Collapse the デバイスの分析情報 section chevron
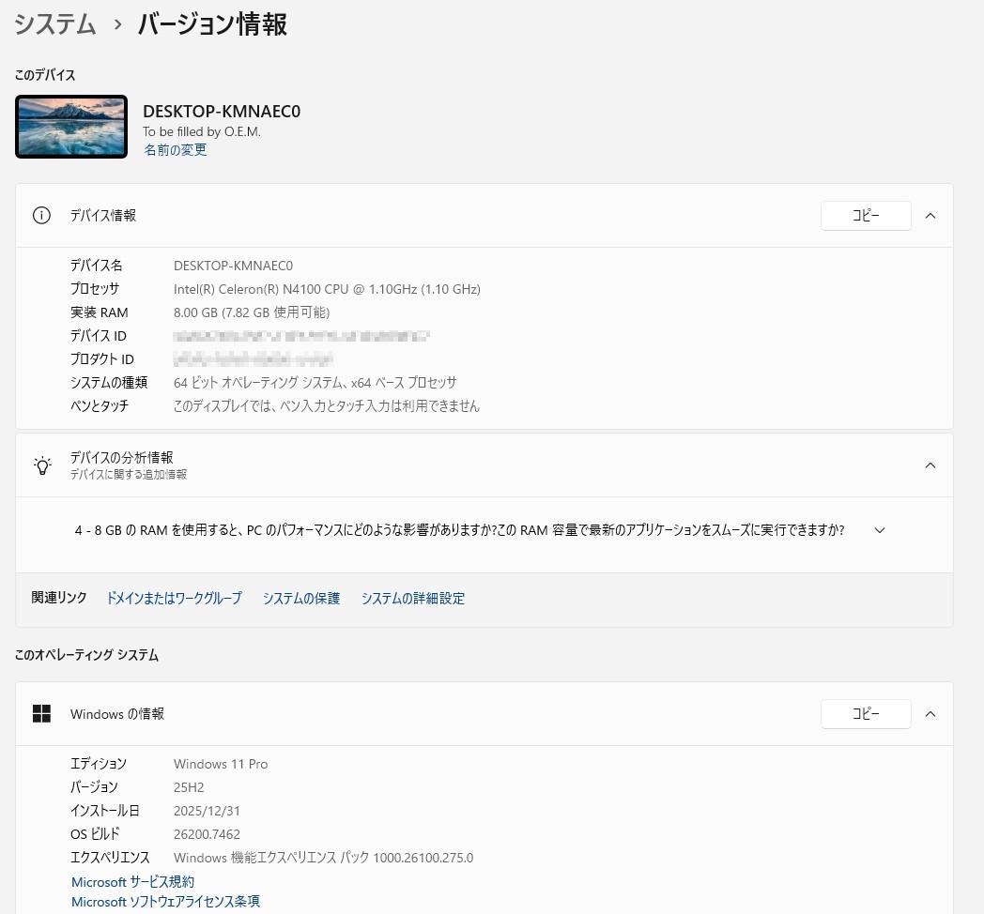The height and width of the screenshot is (914, 984). click(x=930, y=465)
